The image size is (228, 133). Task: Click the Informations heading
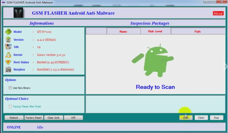(x=42, y=23)
